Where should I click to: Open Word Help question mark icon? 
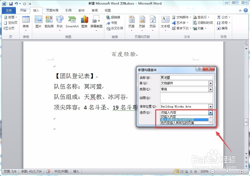(x=246, y=11)
